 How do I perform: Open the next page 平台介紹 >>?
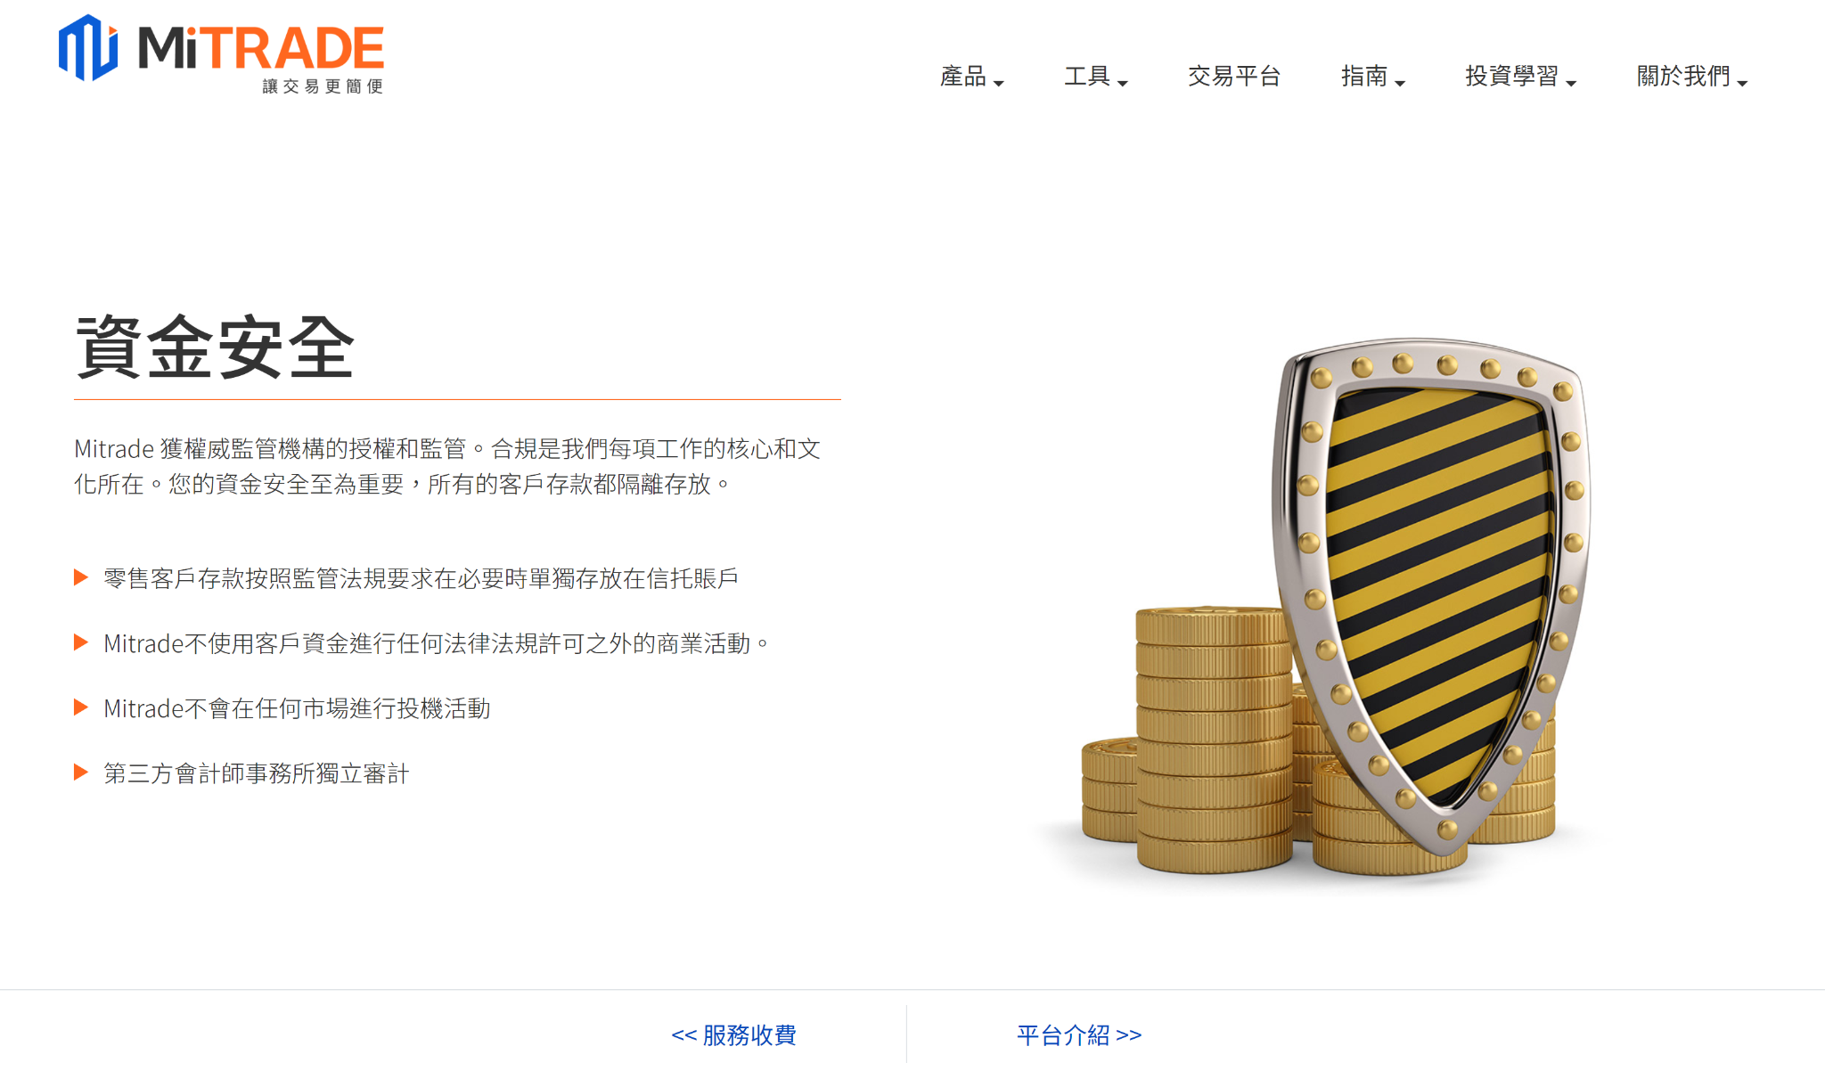point(1079,1034)
